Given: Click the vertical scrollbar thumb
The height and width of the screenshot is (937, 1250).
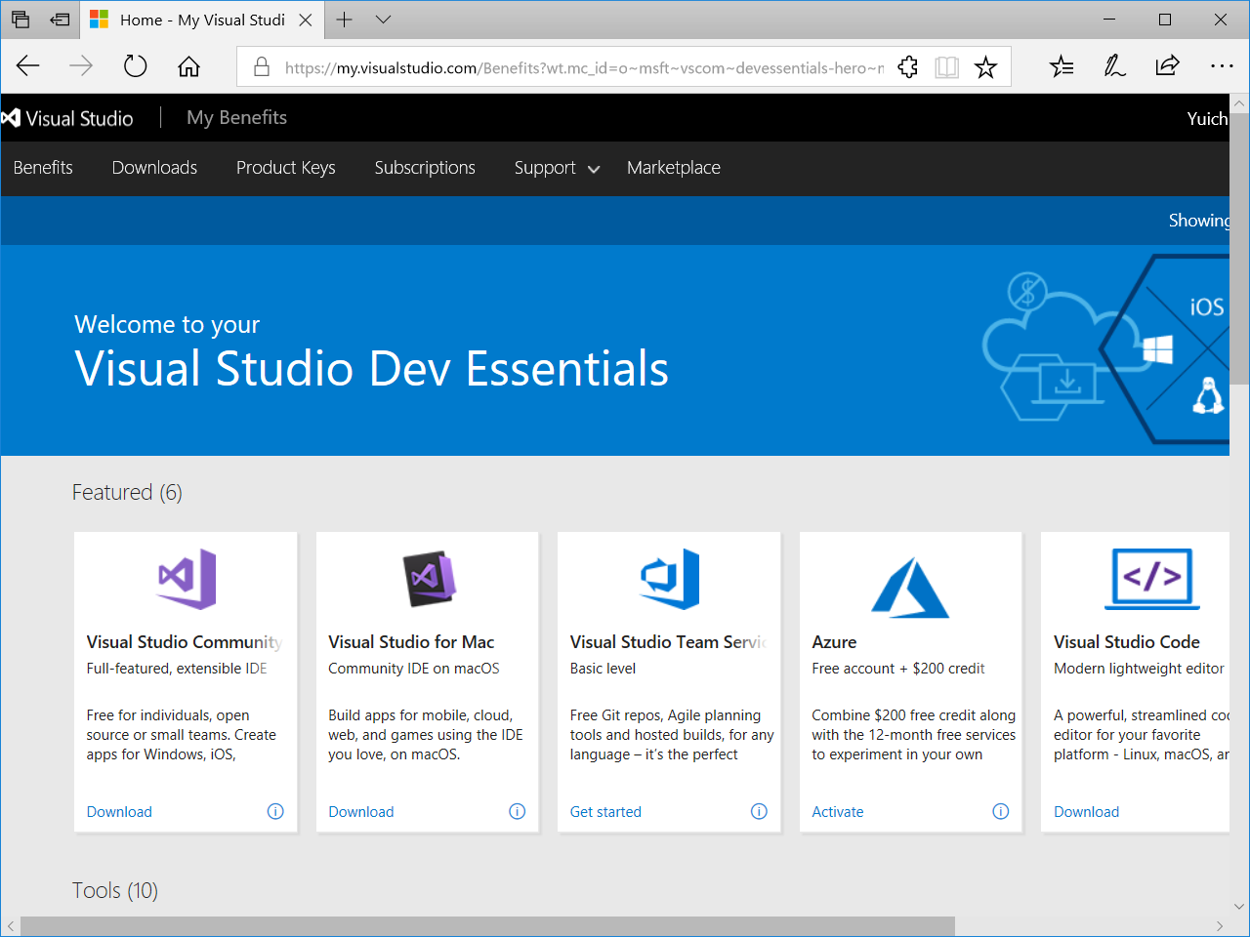Looking at the screenshot, I should click(x=1239, y=248).
